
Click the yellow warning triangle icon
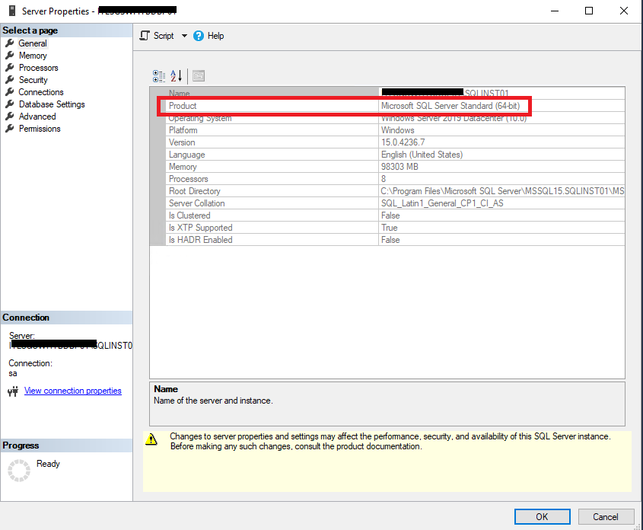151,439
